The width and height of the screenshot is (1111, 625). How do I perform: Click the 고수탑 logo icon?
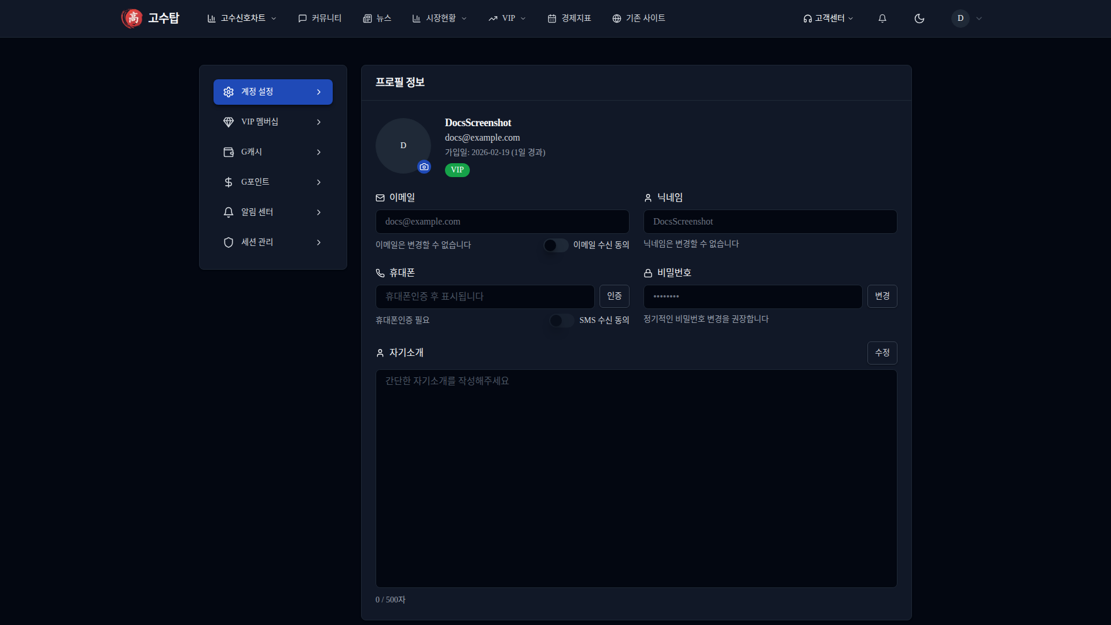[x=133, y=19]
